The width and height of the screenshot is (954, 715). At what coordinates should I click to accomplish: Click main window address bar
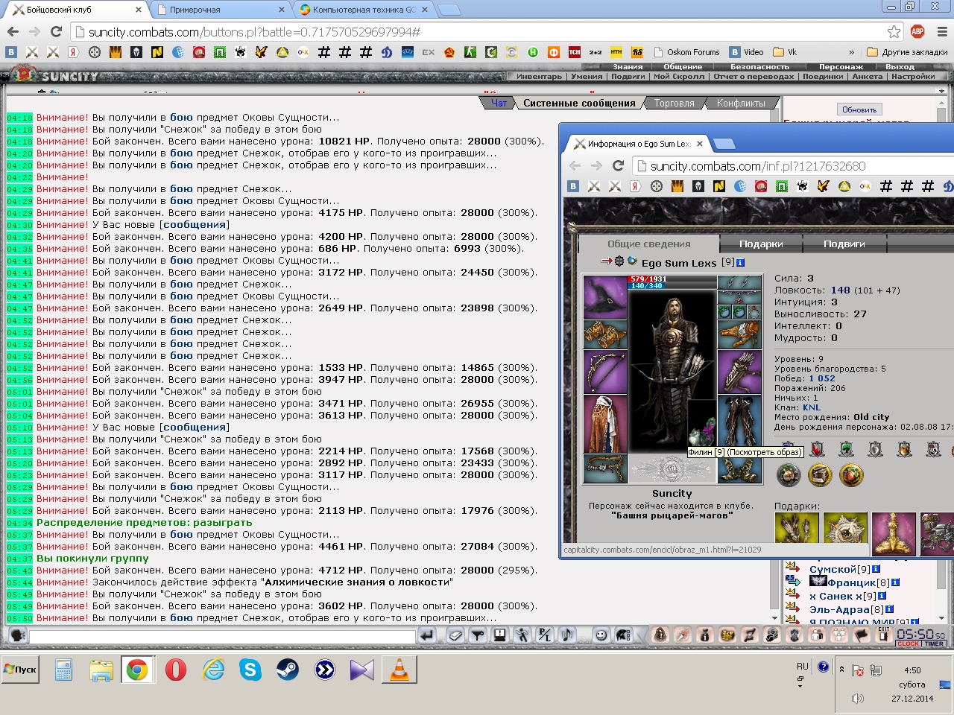click(484, 32)
